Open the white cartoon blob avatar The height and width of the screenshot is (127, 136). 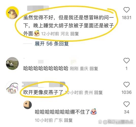(x=12, y=87)
